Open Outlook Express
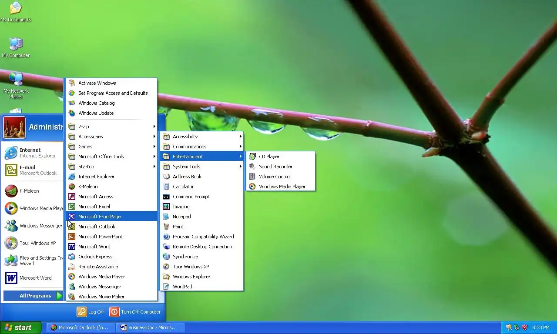Screen dimensions: 557x334 (x=111, y=257)
